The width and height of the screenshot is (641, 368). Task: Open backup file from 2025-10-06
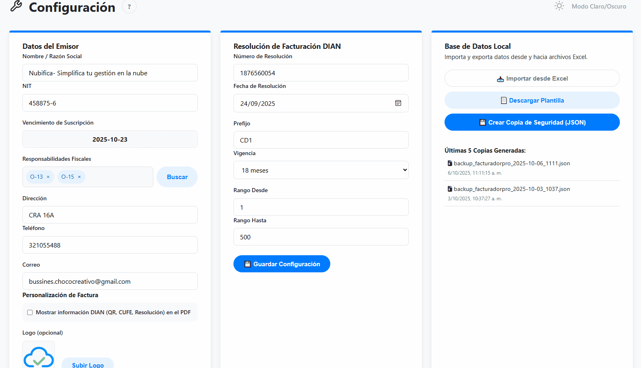[511, 164]
